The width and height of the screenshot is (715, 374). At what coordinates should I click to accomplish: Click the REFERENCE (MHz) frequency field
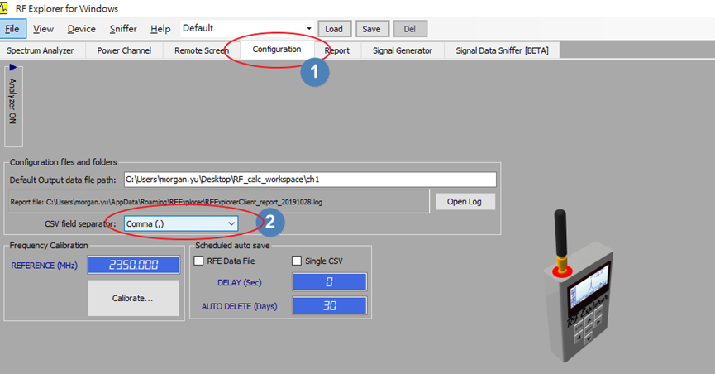point(133,266)
